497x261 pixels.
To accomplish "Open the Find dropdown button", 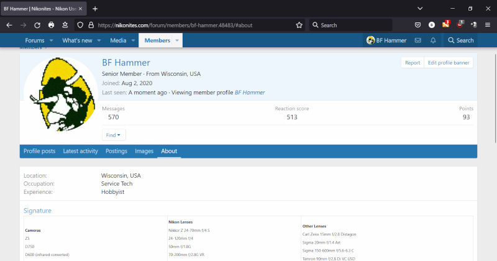I will 114,135.
